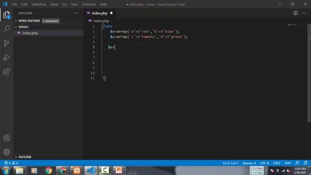Click the closing ?> tag on line 11
Image resolution: width=311 pixels, height=175 pixels.
click(104, 78)
